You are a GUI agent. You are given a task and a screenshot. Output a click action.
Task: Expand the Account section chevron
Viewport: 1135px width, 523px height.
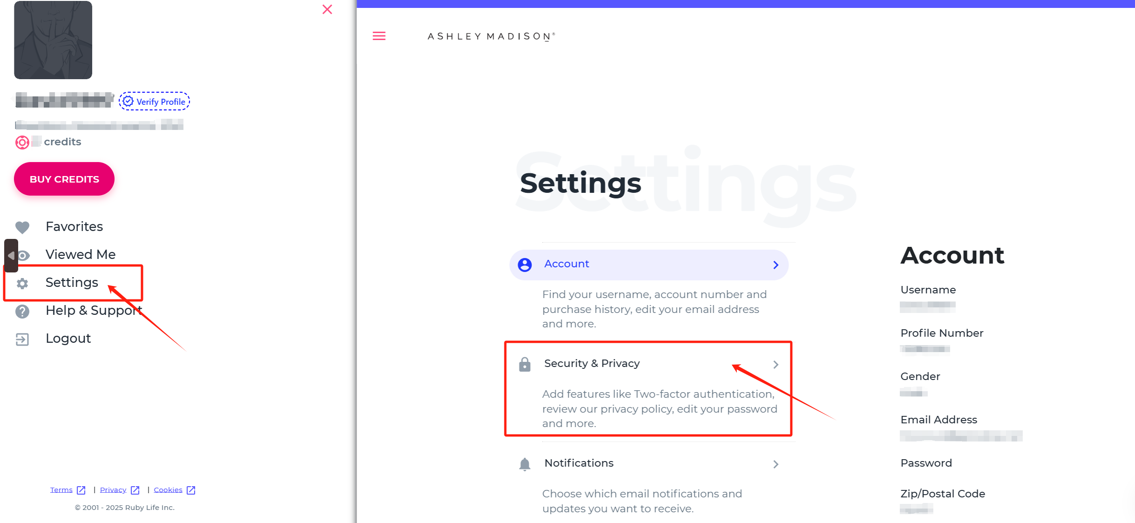pyautogui.click(x=776, y=265)
